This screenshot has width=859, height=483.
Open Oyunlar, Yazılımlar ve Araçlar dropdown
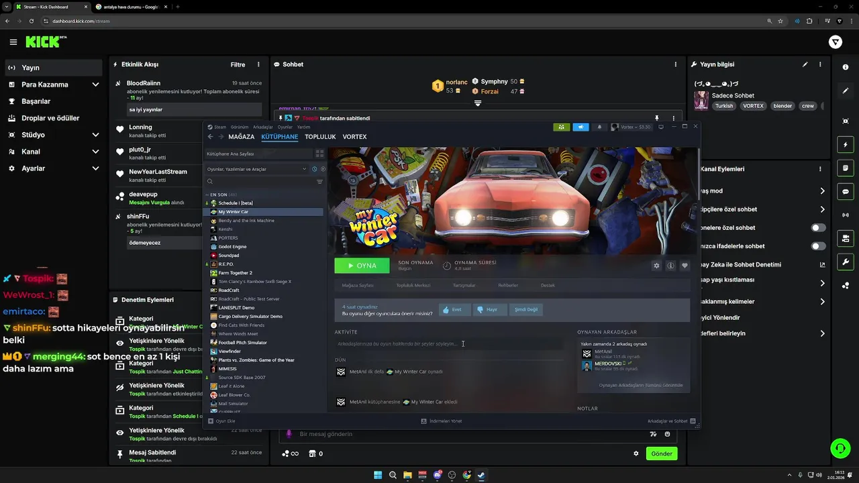click(256, 169)
